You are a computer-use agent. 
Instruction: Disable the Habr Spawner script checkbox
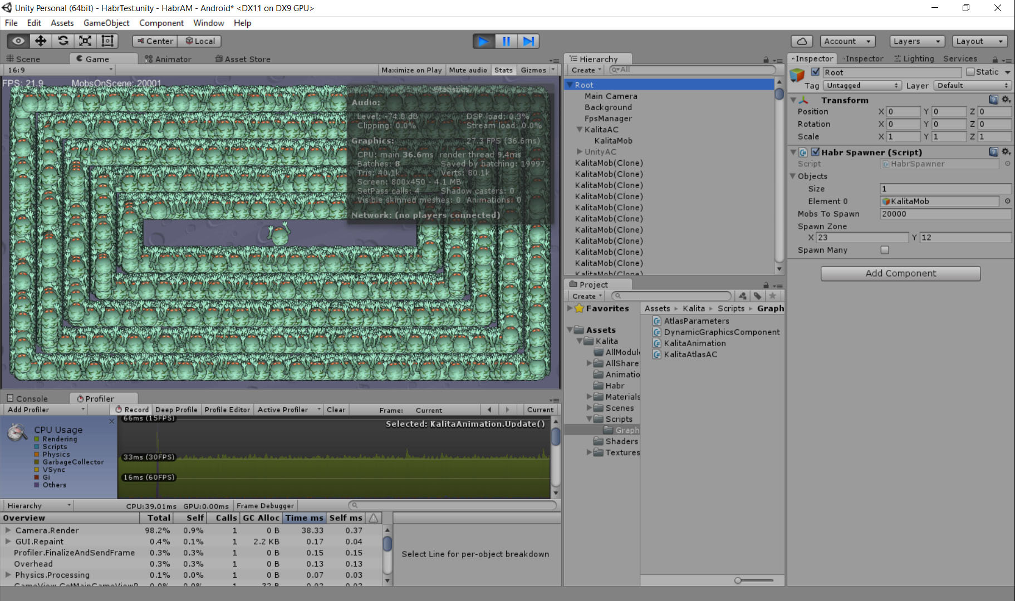coord(815,152)
